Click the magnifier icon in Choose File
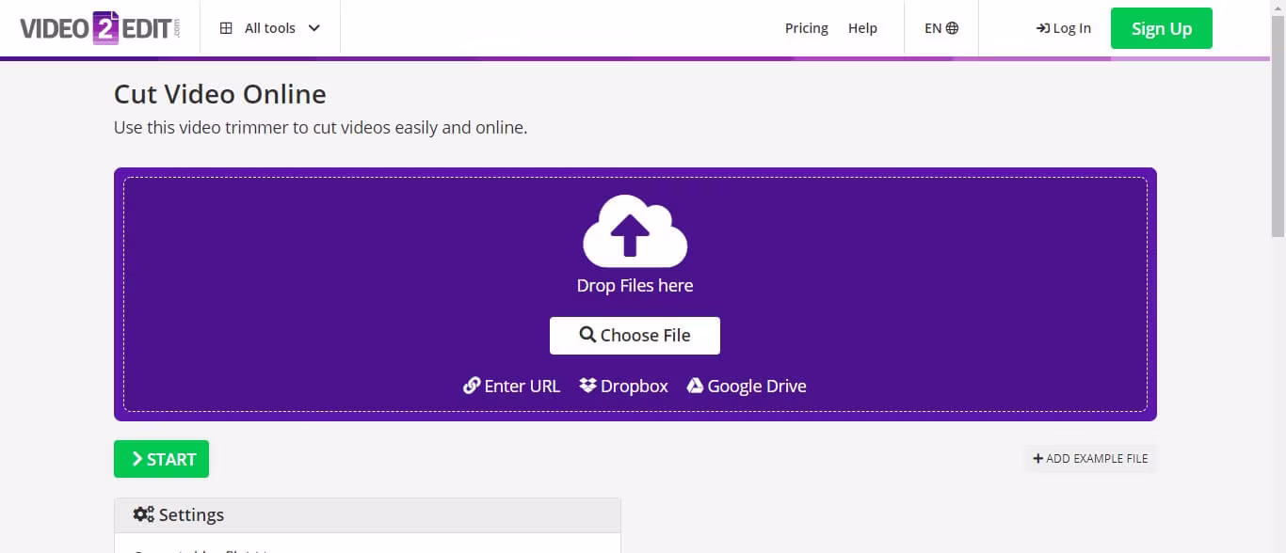The image size is (1286, 553). (x=587, y=335)
